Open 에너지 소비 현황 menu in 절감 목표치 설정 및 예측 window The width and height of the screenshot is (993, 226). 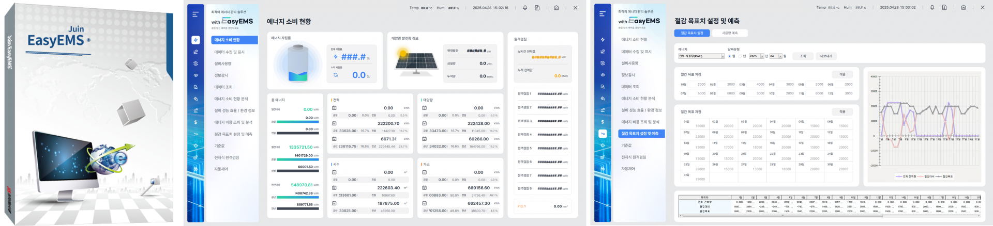634,40
